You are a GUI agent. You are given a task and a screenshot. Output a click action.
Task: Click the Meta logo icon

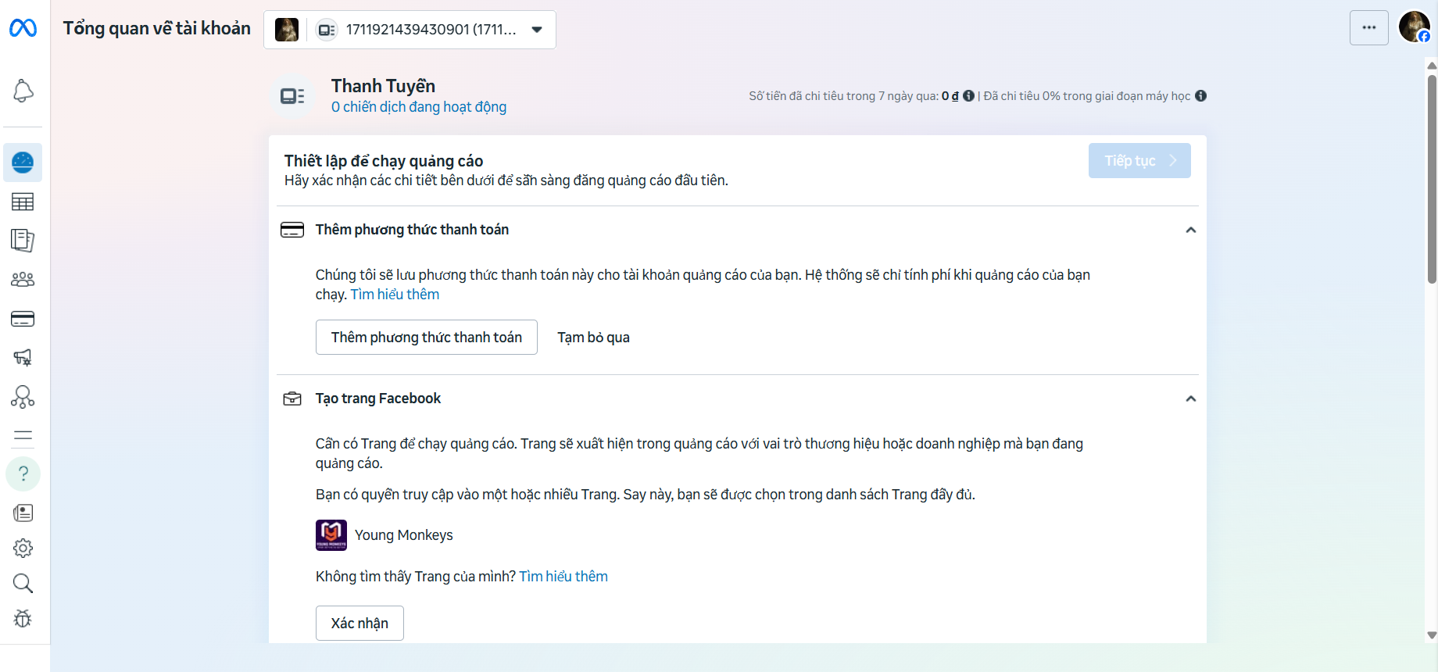[x=23, y=29]
